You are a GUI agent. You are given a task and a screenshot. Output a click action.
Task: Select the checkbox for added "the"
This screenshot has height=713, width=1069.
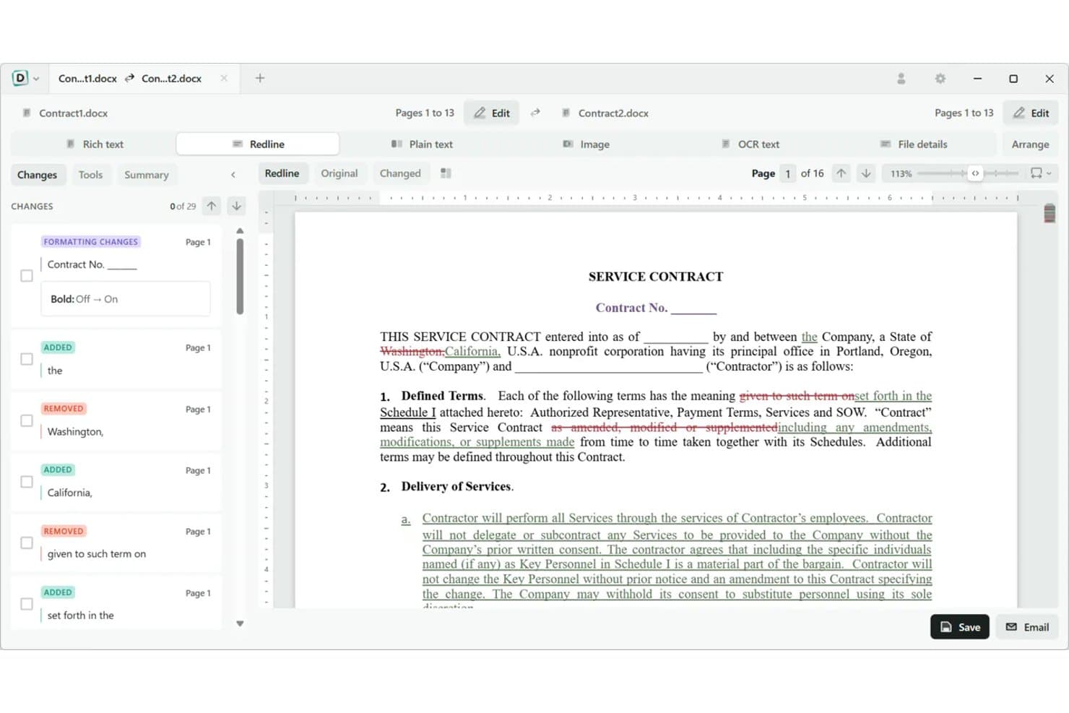(x=27, y=359)
